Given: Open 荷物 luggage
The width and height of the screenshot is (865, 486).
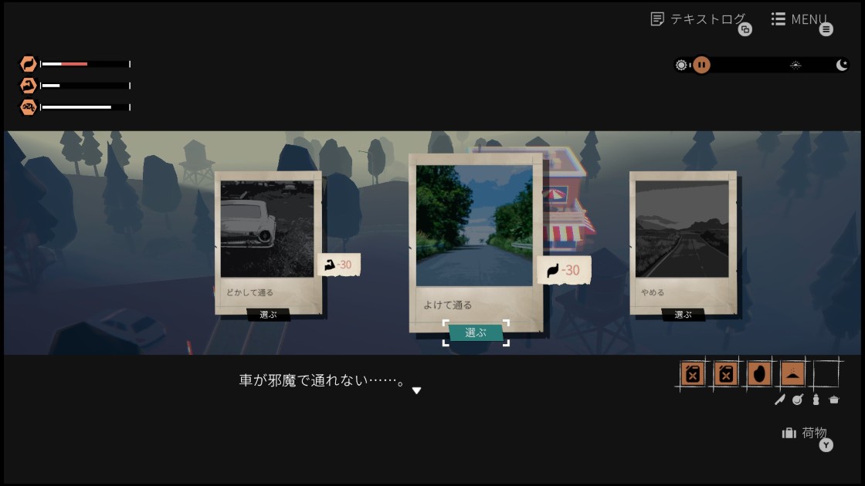Looking at the screenshot, I should point(814,433).
